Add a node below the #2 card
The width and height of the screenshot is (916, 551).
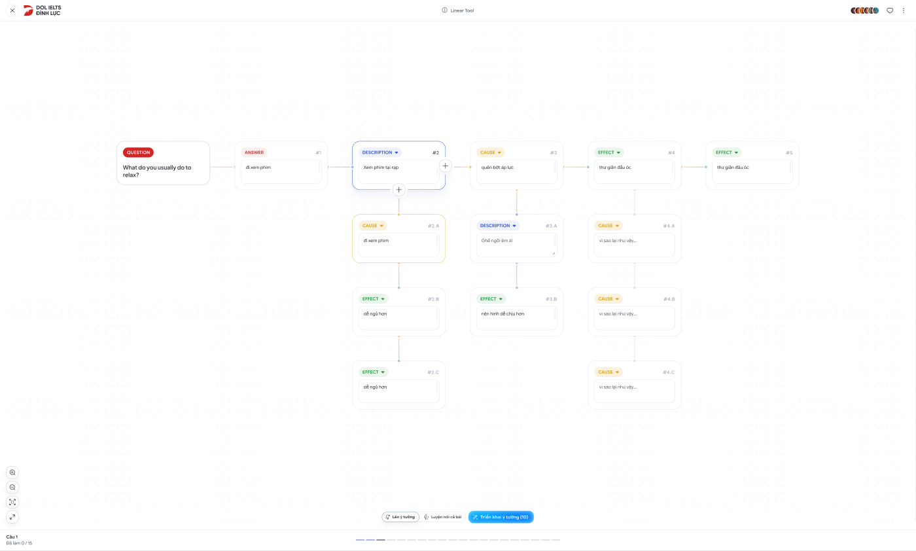tap(399, 190)
